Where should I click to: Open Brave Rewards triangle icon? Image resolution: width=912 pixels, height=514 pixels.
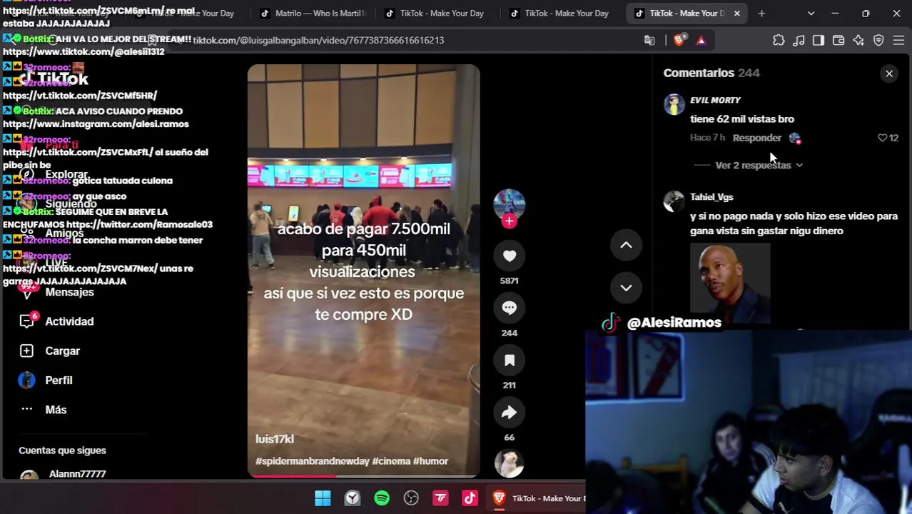pyautogui.click(x=701, y=41)
